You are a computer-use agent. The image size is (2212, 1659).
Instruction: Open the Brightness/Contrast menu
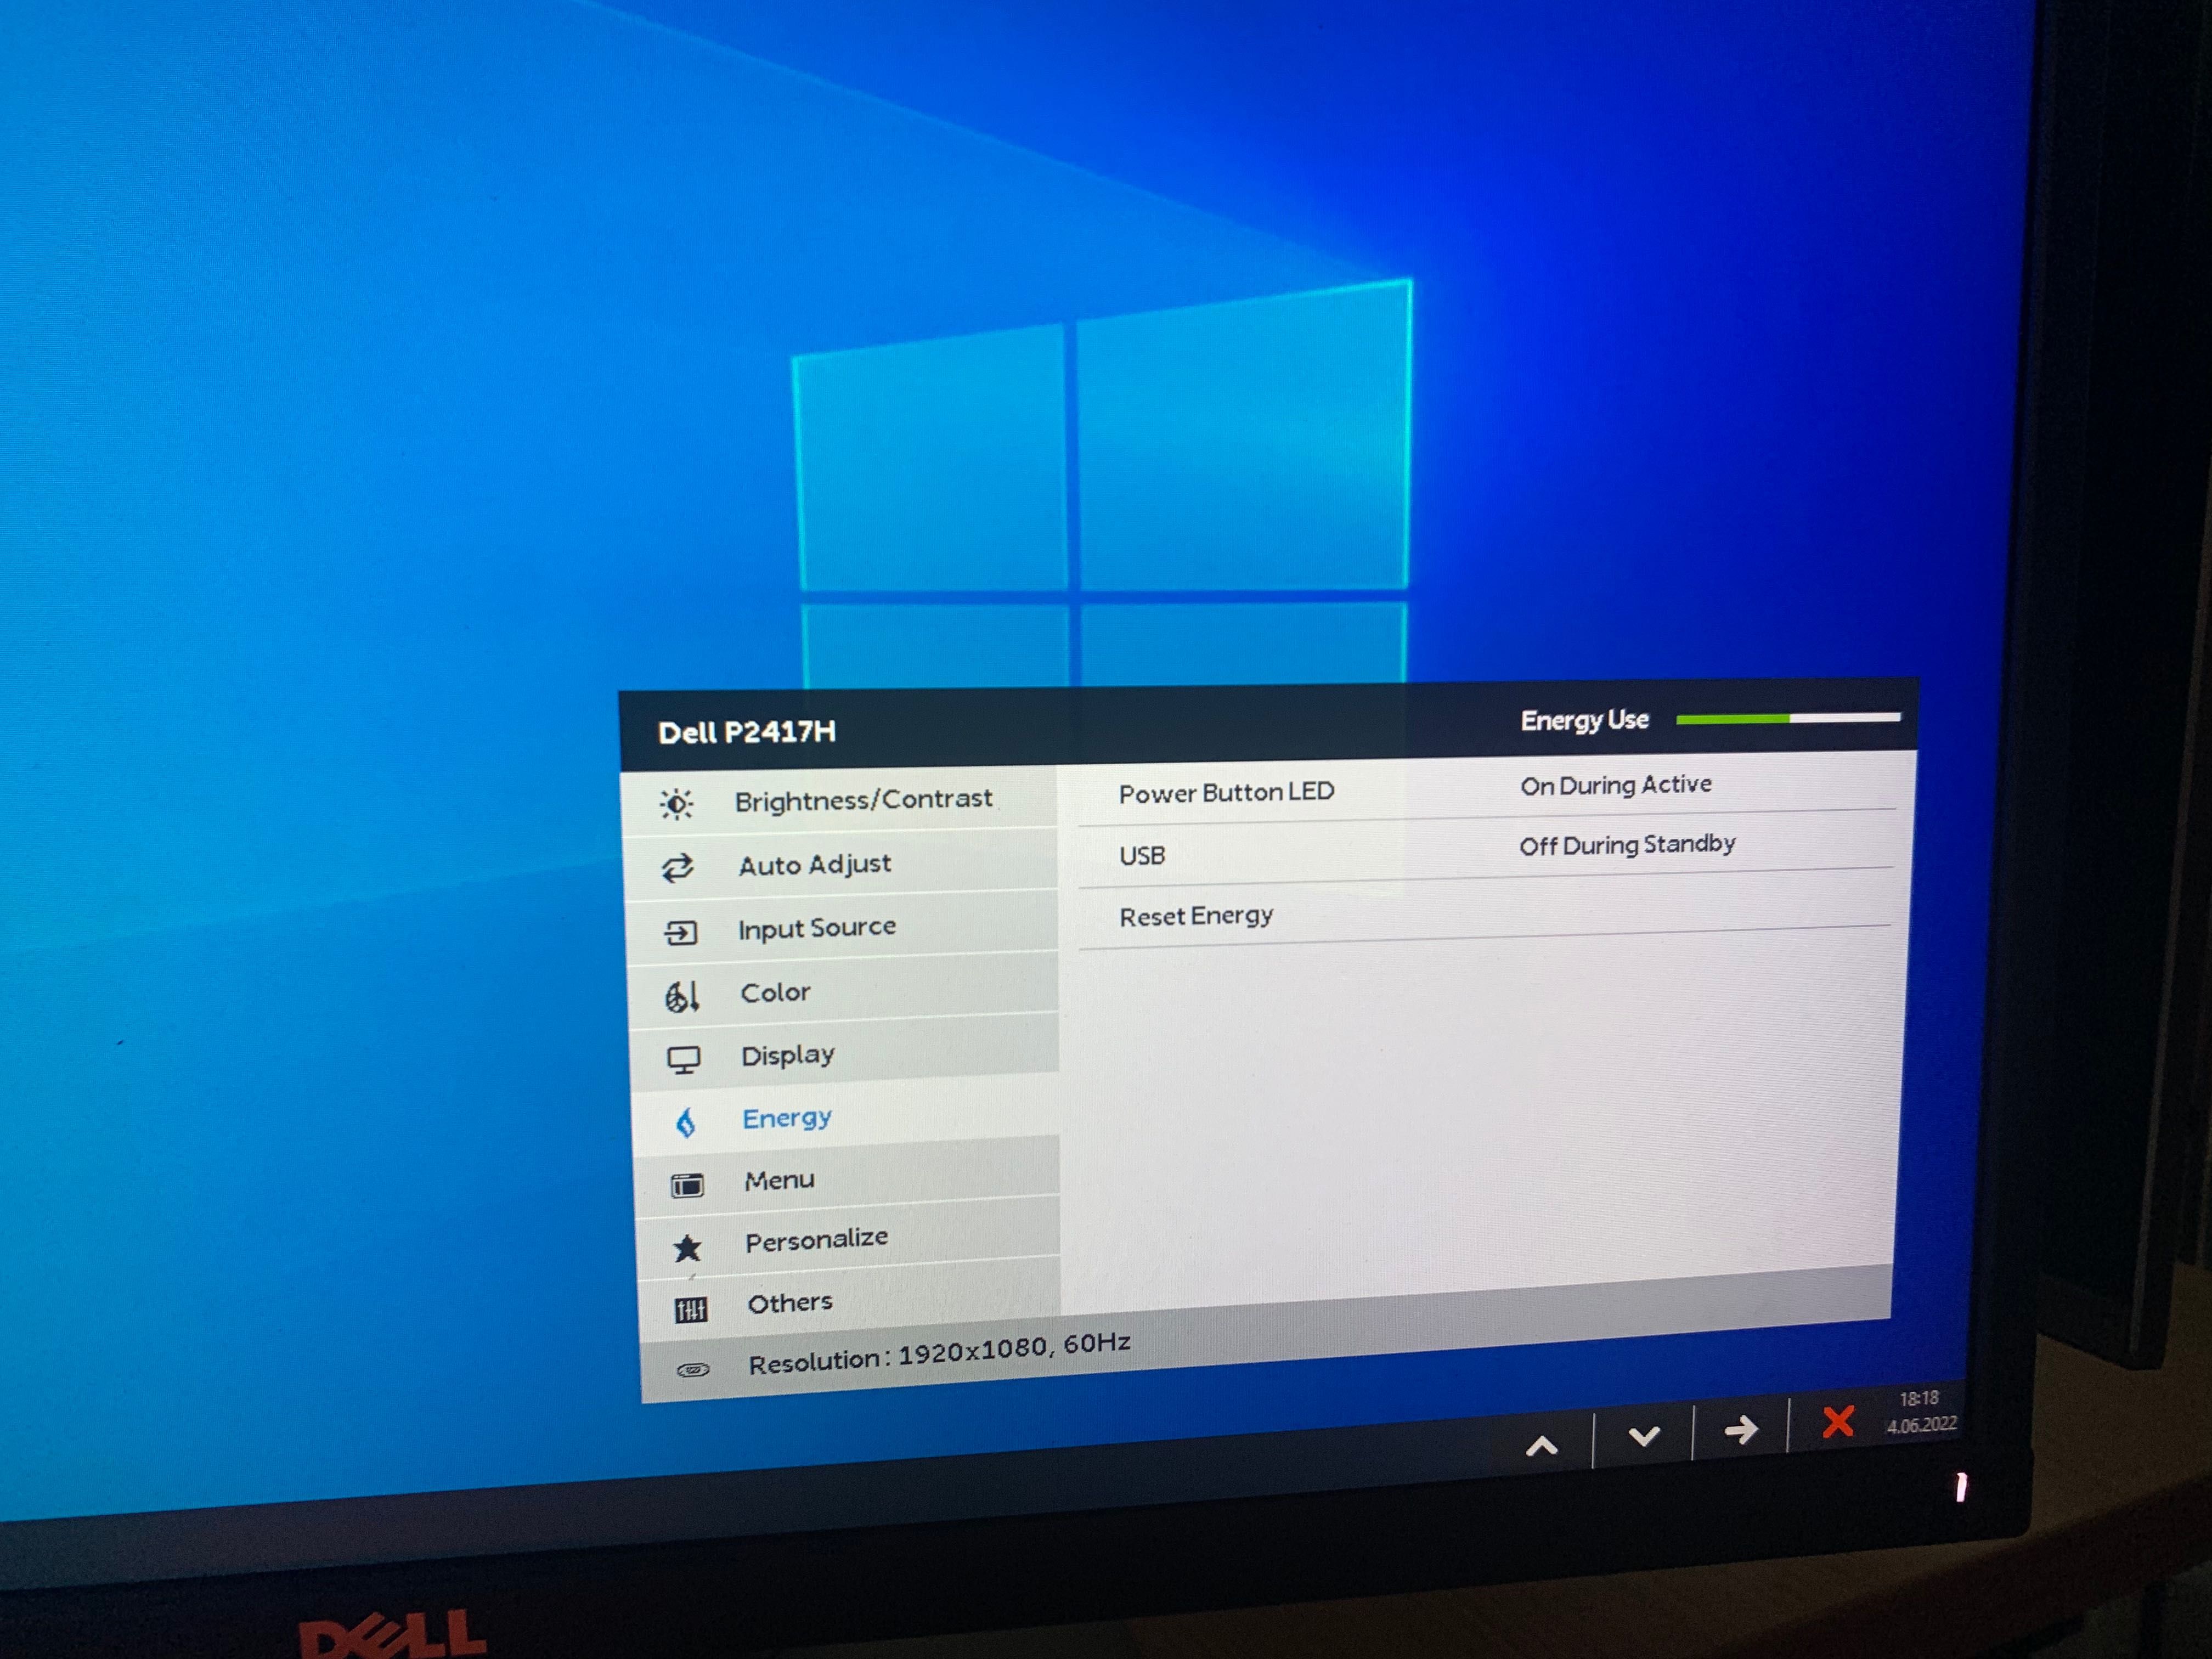840,800
